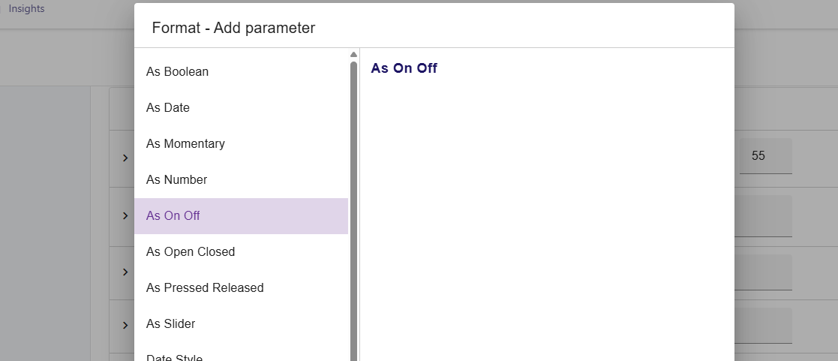838x361 pixels.
Task: Expand the fourth row chevron behind dialog
Action: click(125, 325)
